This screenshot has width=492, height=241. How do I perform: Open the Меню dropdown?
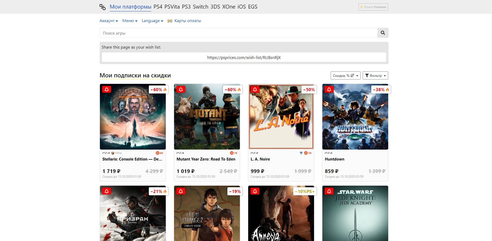pos(130,21)
